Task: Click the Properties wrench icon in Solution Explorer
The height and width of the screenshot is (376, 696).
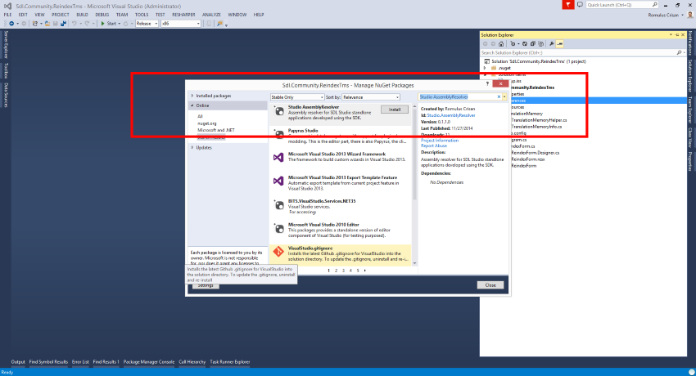Action: coord(552,43)
